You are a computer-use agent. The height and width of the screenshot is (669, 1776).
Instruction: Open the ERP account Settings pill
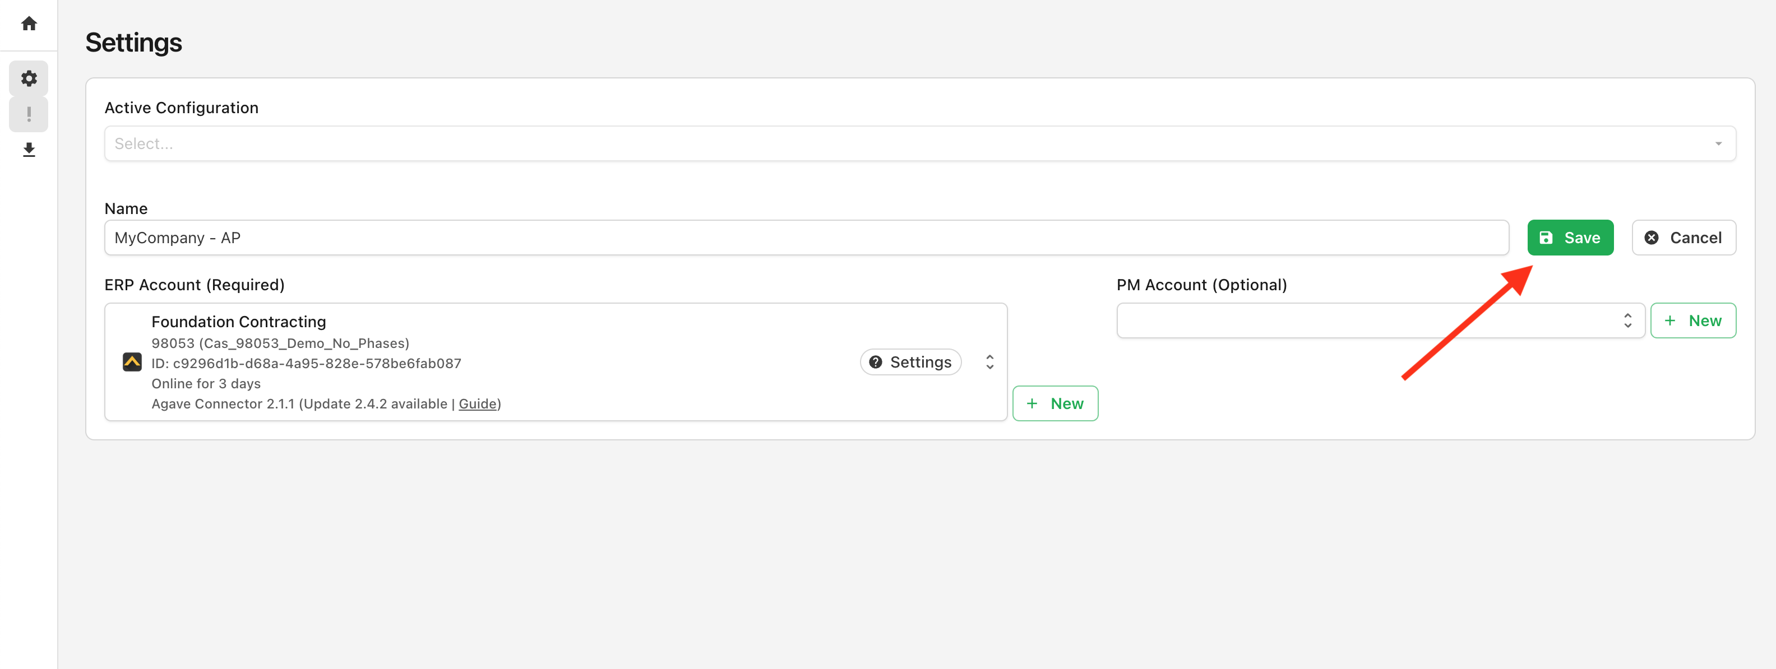(910, 363)
